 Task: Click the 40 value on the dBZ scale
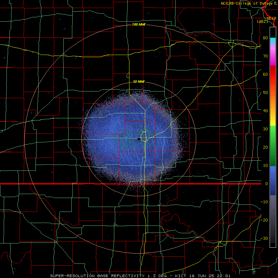pos(265,111)
